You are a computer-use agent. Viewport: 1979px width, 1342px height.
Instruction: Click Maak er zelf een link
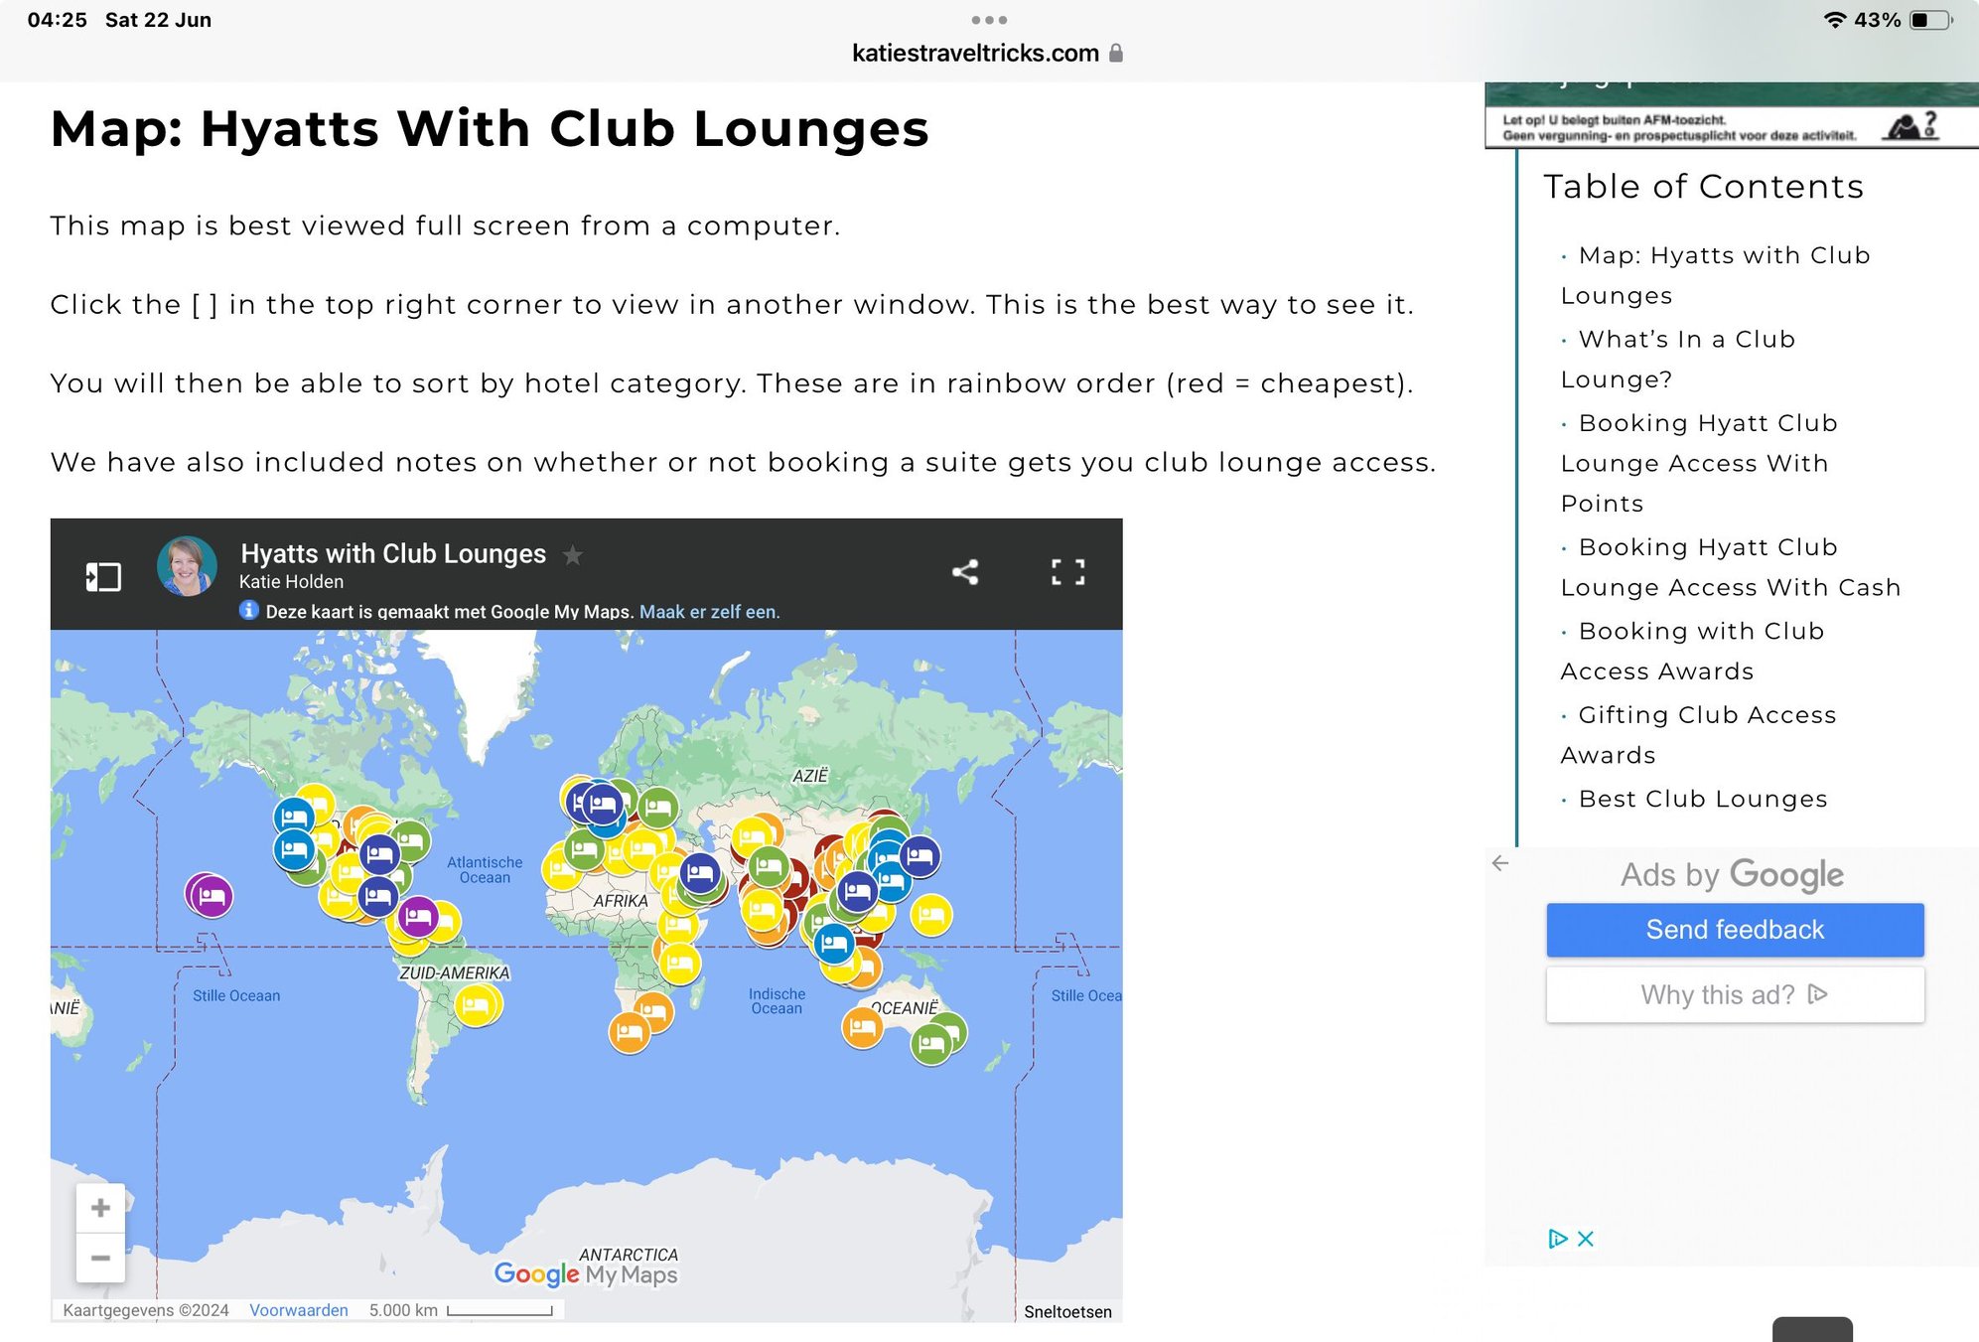click(711, 612)
